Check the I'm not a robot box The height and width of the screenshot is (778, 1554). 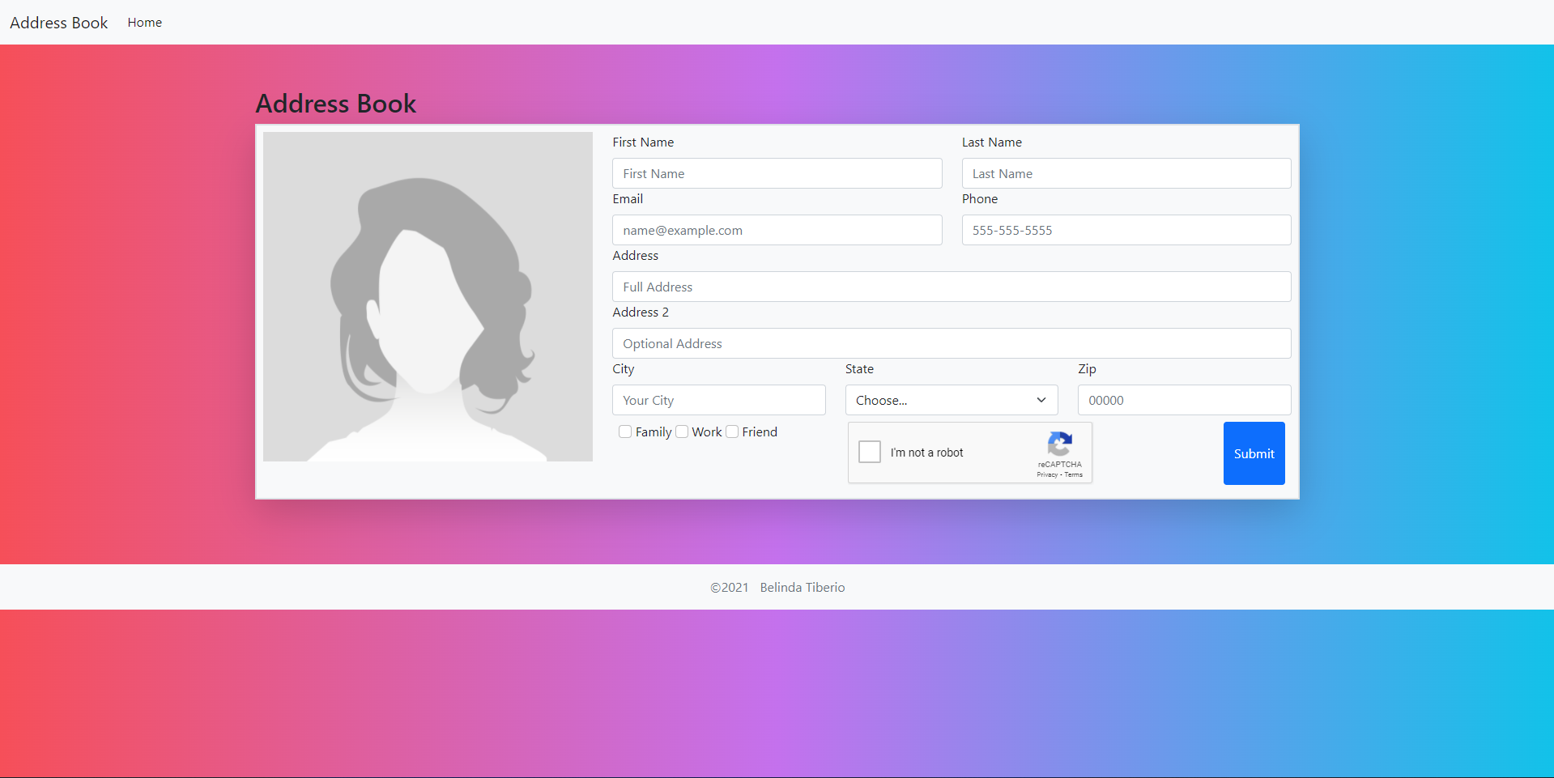pos(870,452)
